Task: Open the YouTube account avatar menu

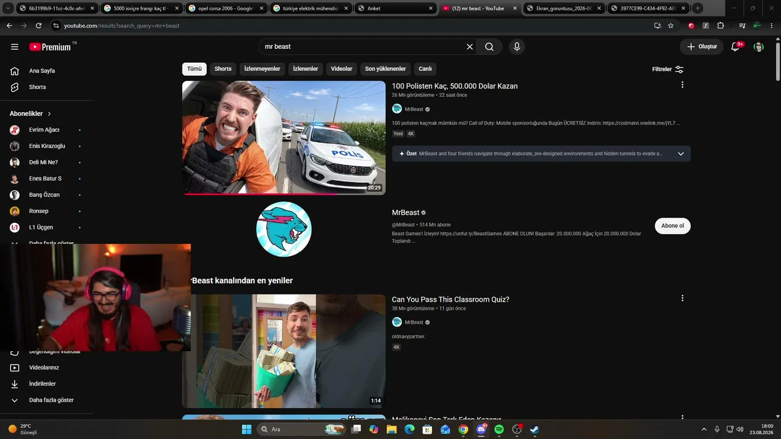Action: pyautogui.click(x=758, y=47)
